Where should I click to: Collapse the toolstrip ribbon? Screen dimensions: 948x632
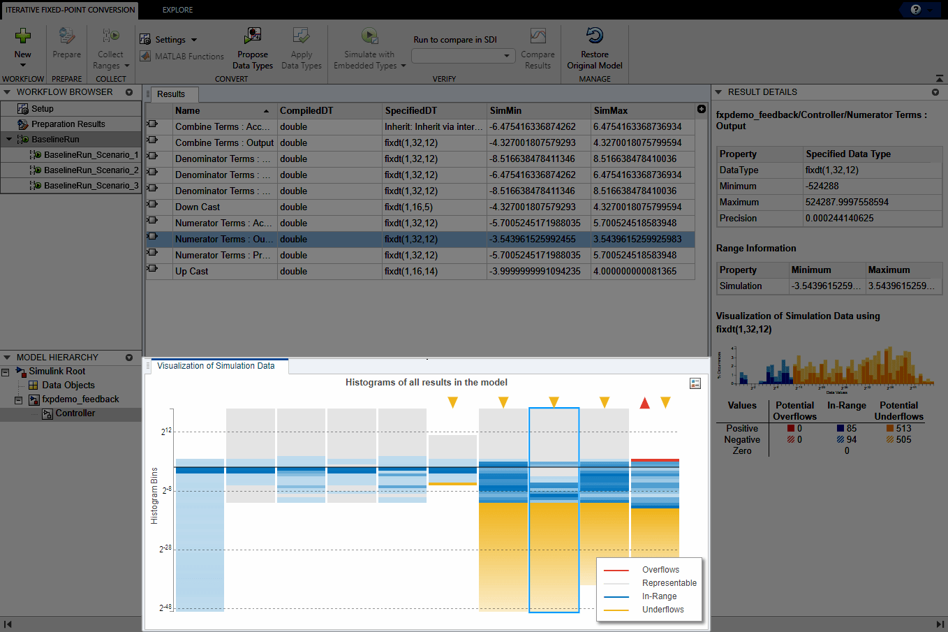[x=939, y=79]
